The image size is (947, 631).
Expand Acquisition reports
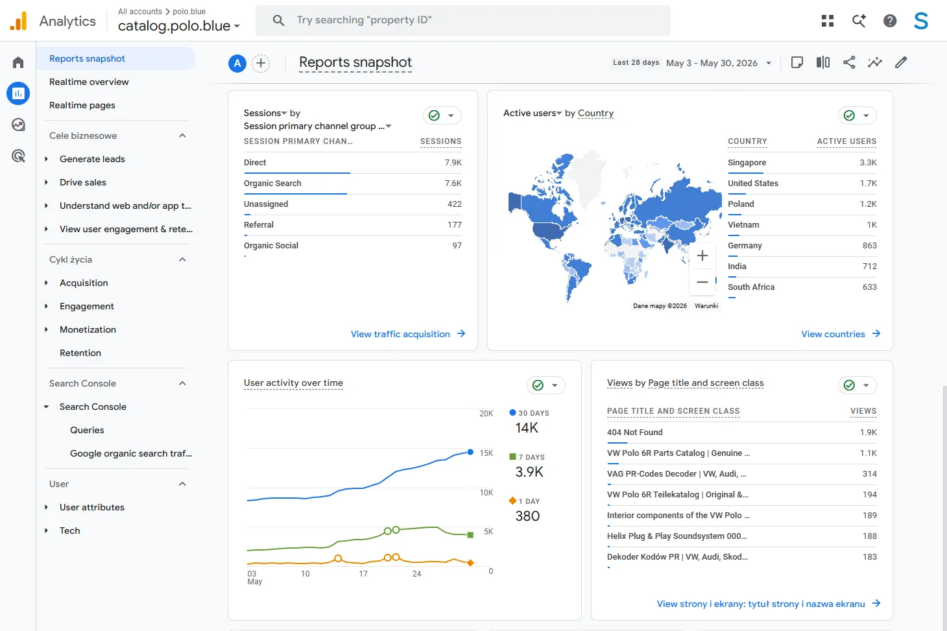46,283
